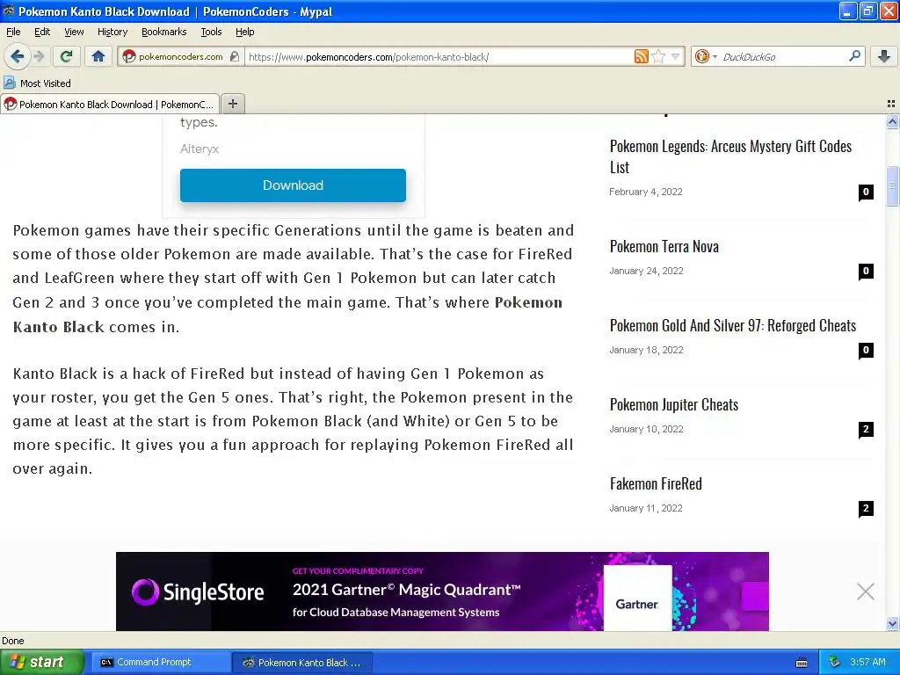Open the browser home page
This screenshot has height=675, width=900.
(98, 56)
